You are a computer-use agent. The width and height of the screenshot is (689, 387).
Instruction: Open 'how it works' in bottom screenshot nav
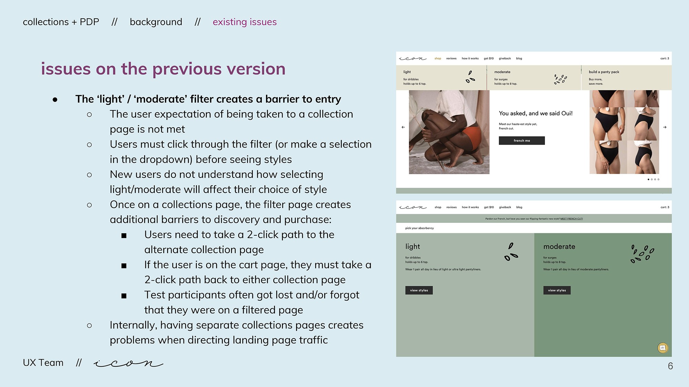pos(470,207)
